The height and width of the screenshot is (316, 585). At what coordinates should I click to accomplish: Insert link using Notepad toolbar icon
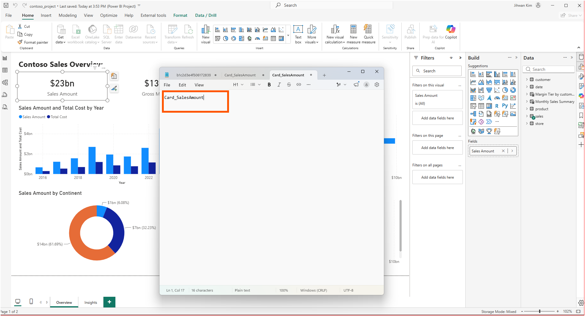pos(298,85)
